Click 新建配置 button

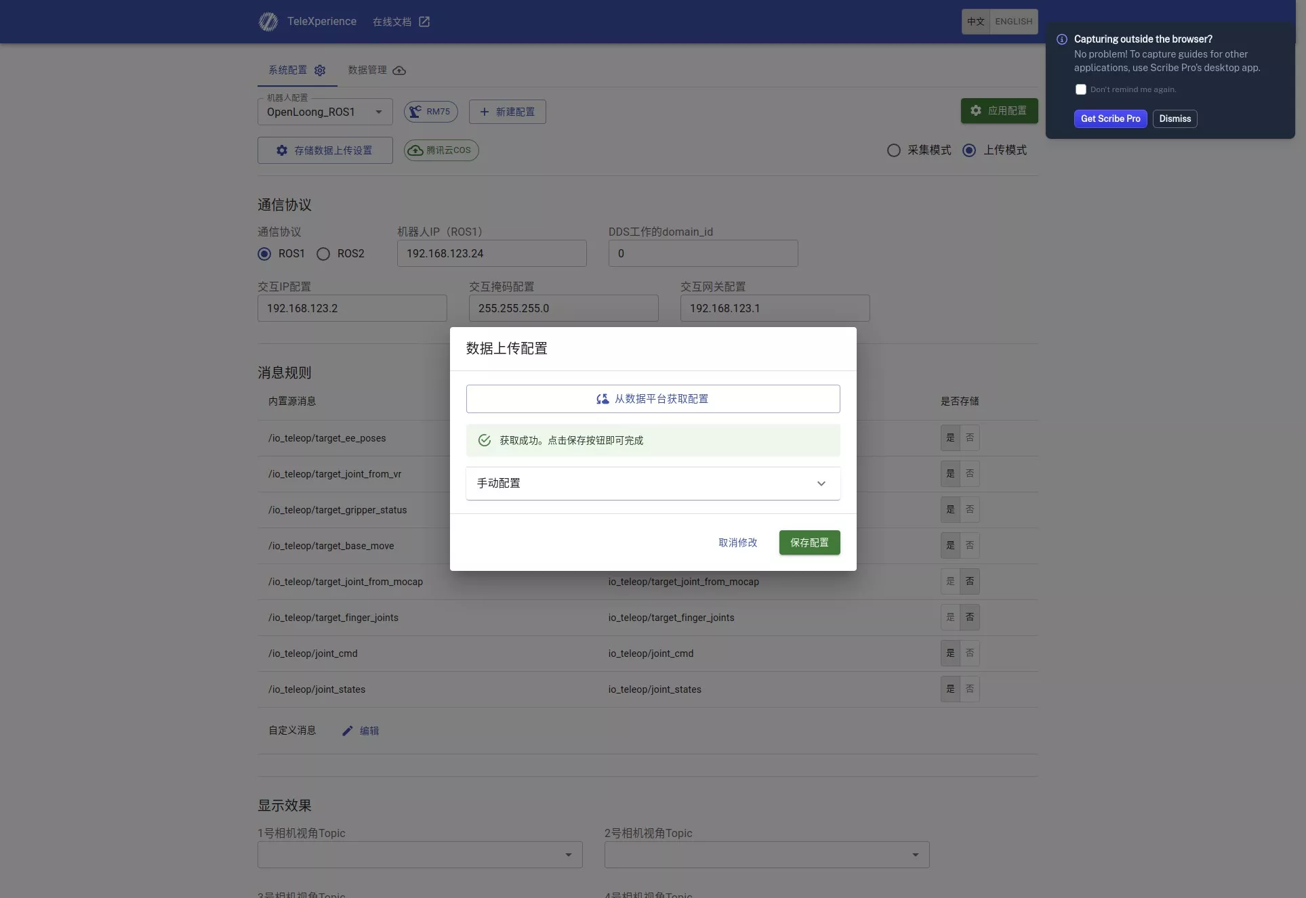pos(508,112)
